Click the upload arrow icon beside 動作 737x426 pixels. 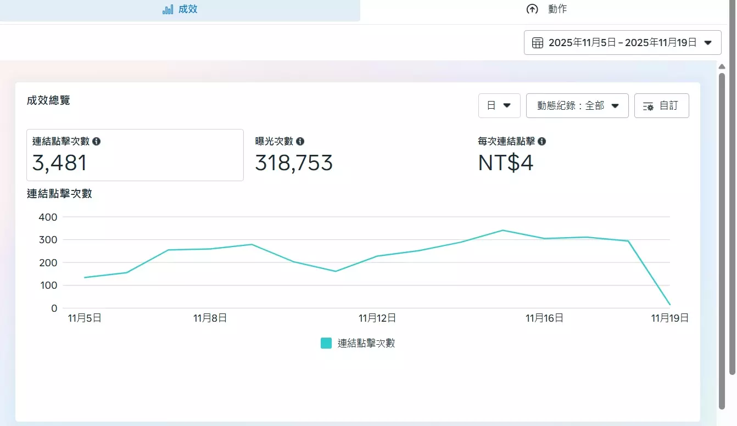(x=532, y=9)
